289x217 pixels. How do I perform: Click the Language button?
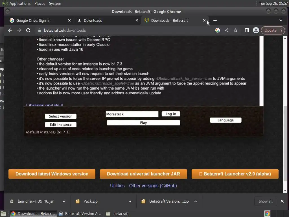[225, 120]
